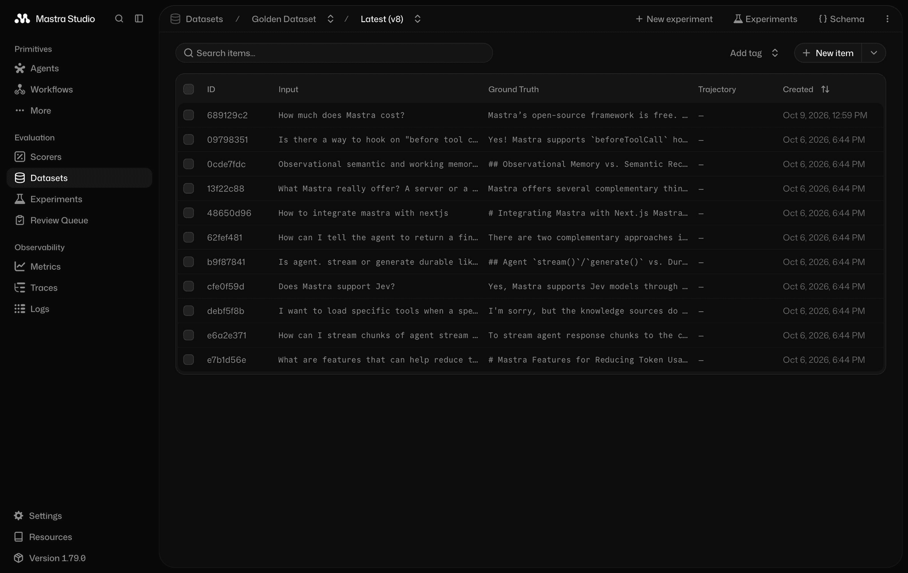Screen dimensions: 908x573
Task: Click item ID debf5f8b
Action: click(226, 311)
